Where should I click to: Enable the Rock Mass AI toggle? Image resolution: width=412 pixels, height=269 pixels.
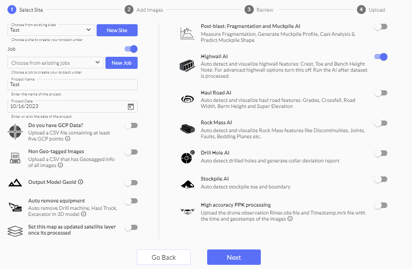coord(381,123)
